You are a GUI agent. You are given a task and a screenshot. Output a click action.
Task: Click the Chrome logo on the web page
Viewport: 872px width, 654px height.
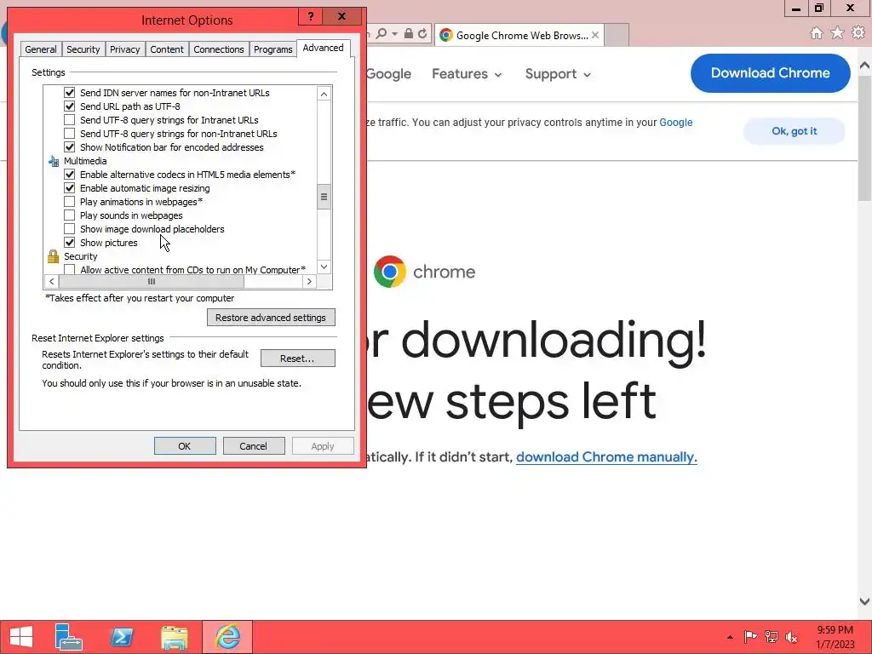point(389,272)
